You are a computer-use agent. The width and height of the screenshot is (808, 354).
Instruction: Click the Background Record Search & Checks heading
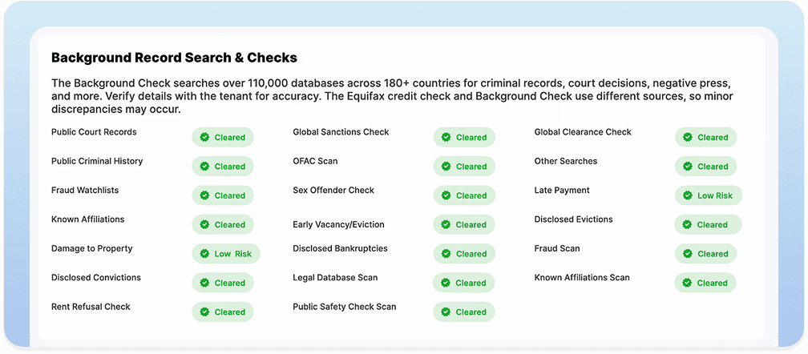(174, 58)
